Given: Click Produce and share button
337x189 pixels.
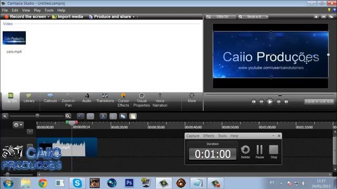Looking at the screenshot, I should (x=110, y=16).
